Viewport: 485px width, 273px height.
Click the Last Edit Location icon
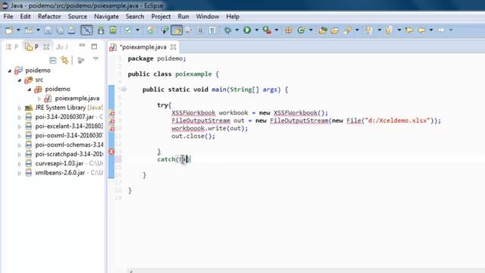409,30
